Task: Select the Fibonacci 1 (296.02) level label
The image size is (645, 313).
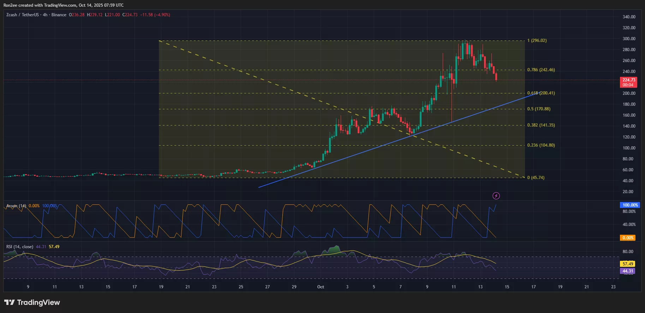Action: click(x=537, y=41)
